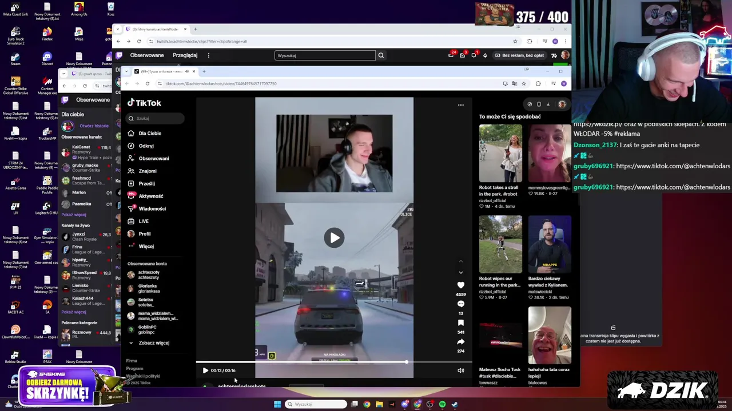Screen dimensions: 732x411
Task: Mute the TikTok video with speaker icon
Action: (461, 370)
